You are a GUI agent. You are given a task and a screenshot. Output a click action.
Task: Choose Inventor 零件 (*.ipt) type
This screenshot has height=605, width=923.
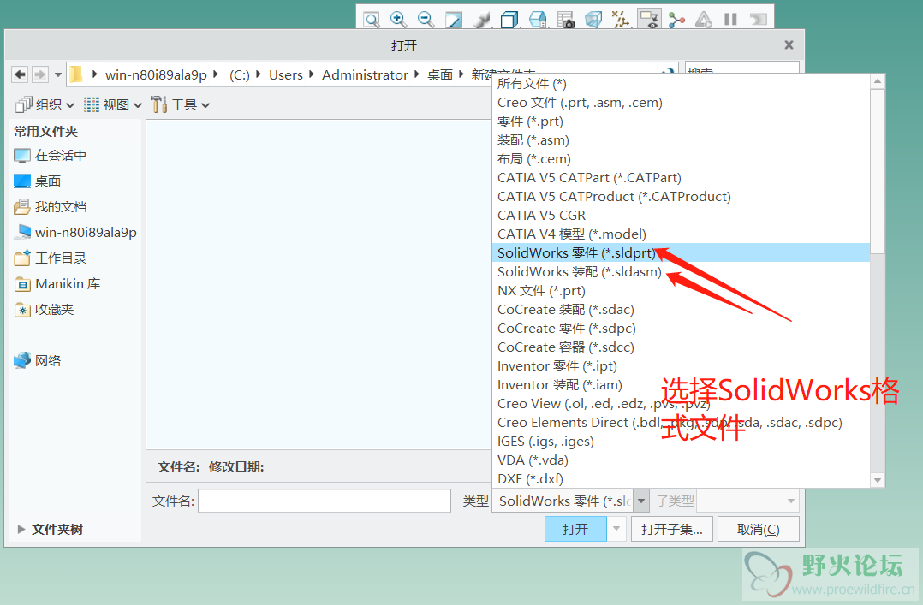[x=681, y=366]
